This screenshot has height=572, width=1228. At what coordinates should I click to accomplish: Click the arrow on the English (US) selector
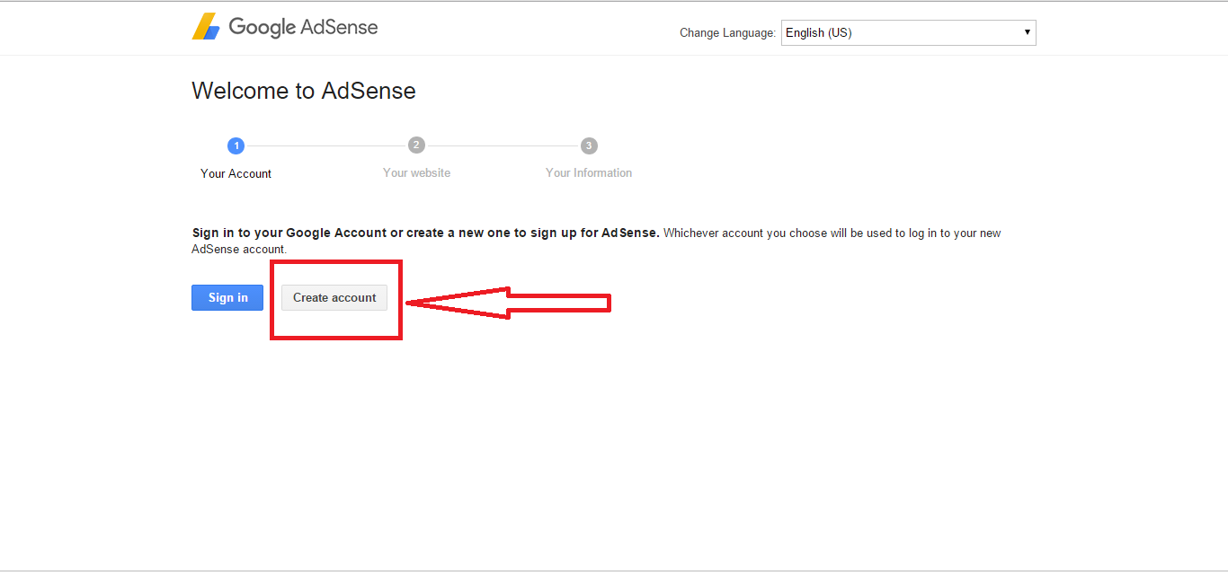(1027, 33)
